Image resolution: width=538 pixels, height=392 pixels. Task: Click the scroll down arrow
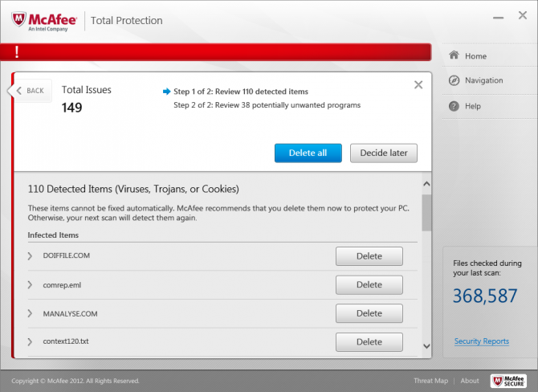click(426, 346)
